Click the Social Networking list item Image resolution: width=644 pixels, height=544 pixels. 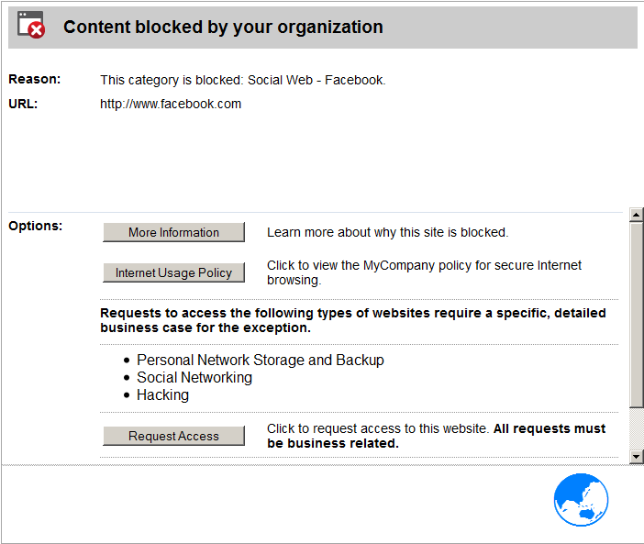pos(194,377)
